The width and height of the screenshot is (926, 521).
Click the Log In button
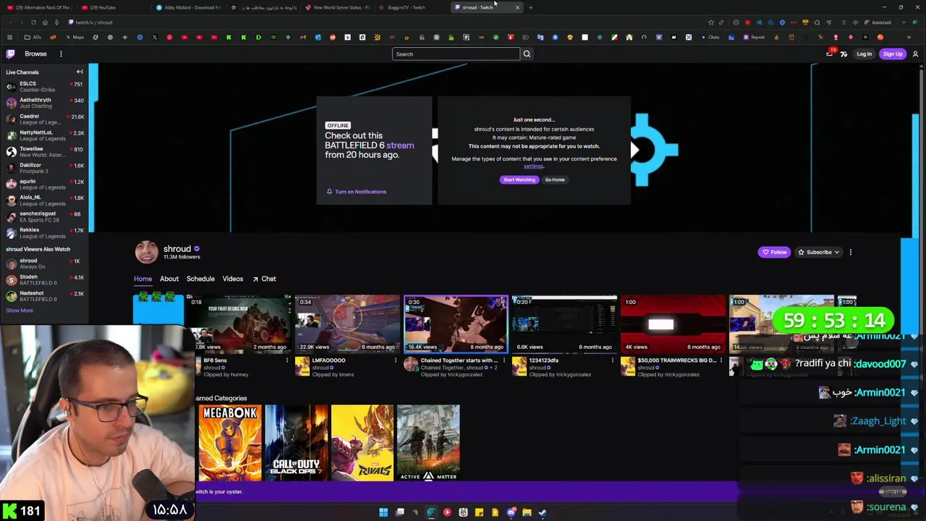(864, 54)
